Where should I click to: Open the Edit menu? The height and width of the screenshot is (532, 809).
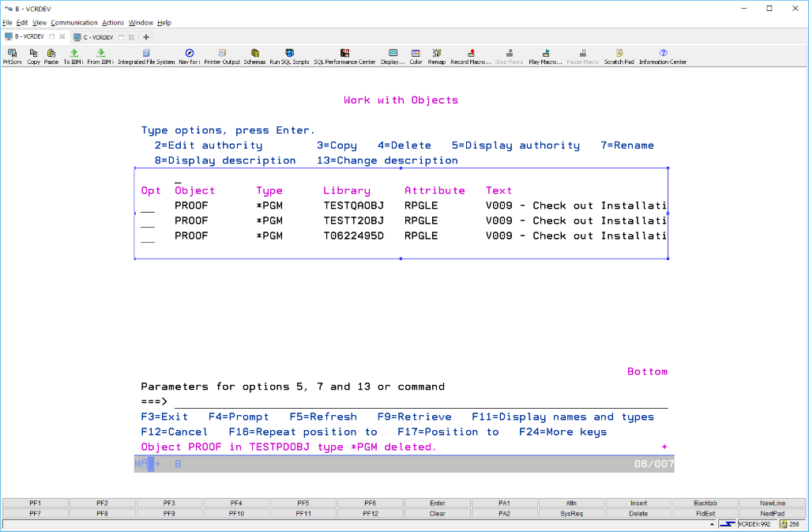pyautogui.click(x=22, y=23)
